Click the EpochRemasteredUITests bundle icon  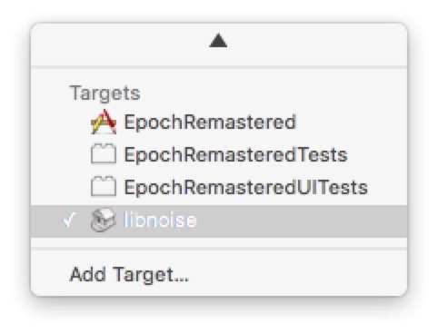coord(104,186)
